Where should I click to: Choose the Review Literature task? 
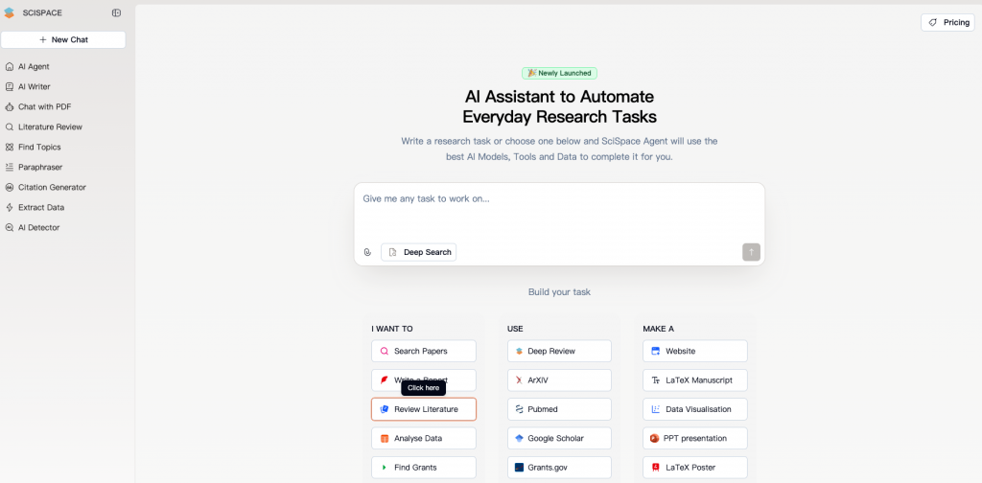(423, 409)
